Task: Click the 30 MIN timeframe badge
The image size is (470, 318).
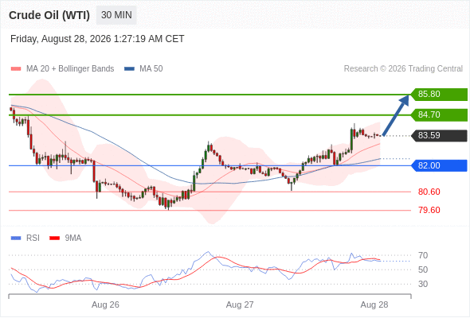Action: click(116, 15)
